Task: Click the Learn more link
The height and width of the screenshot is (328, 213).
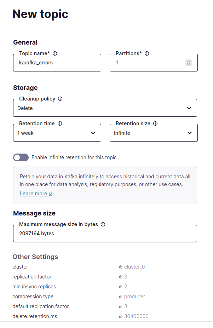Action: click(x=33, y=194)
